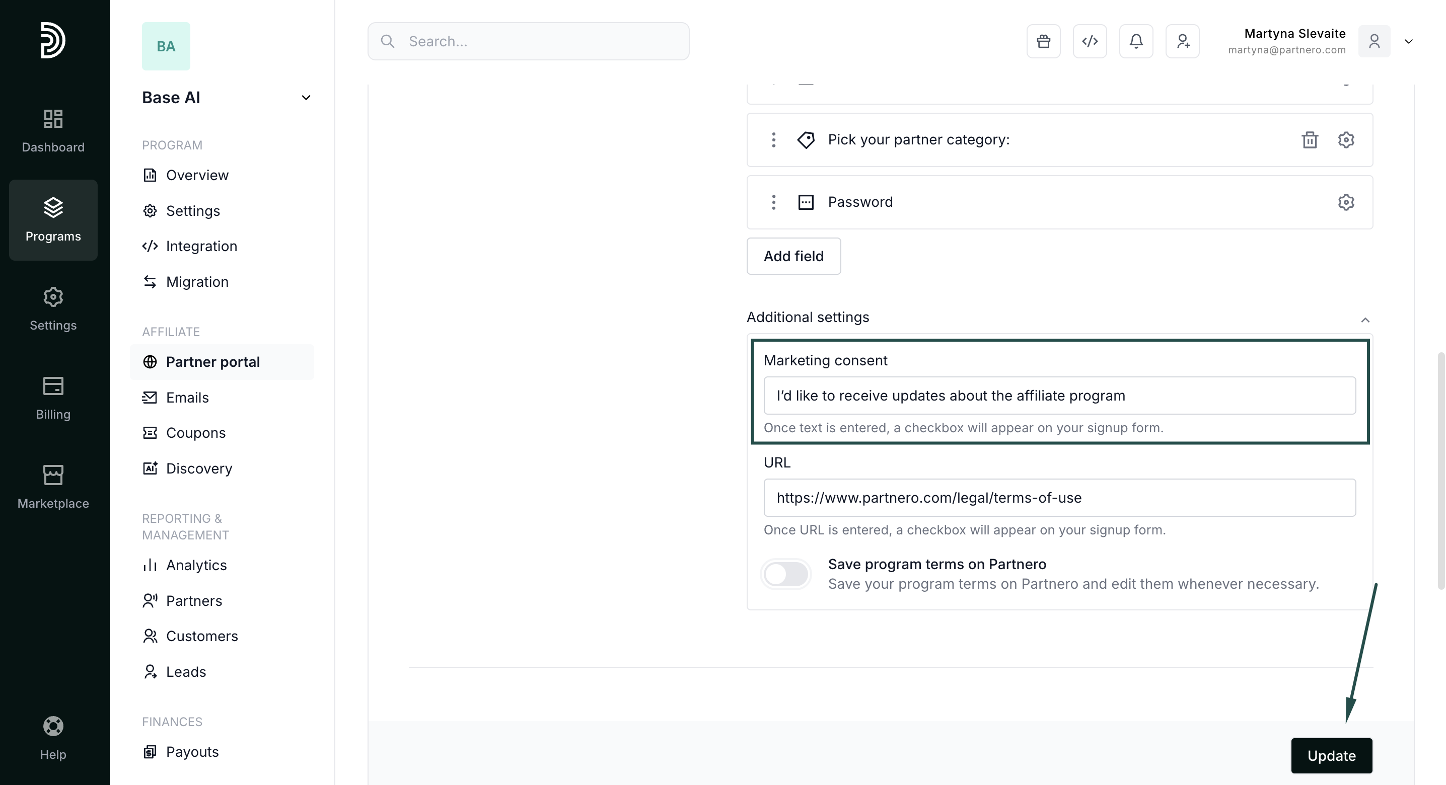
Task: Click drag handle dots on Password field
Action: pyautogui.click(x=773, y=202)
